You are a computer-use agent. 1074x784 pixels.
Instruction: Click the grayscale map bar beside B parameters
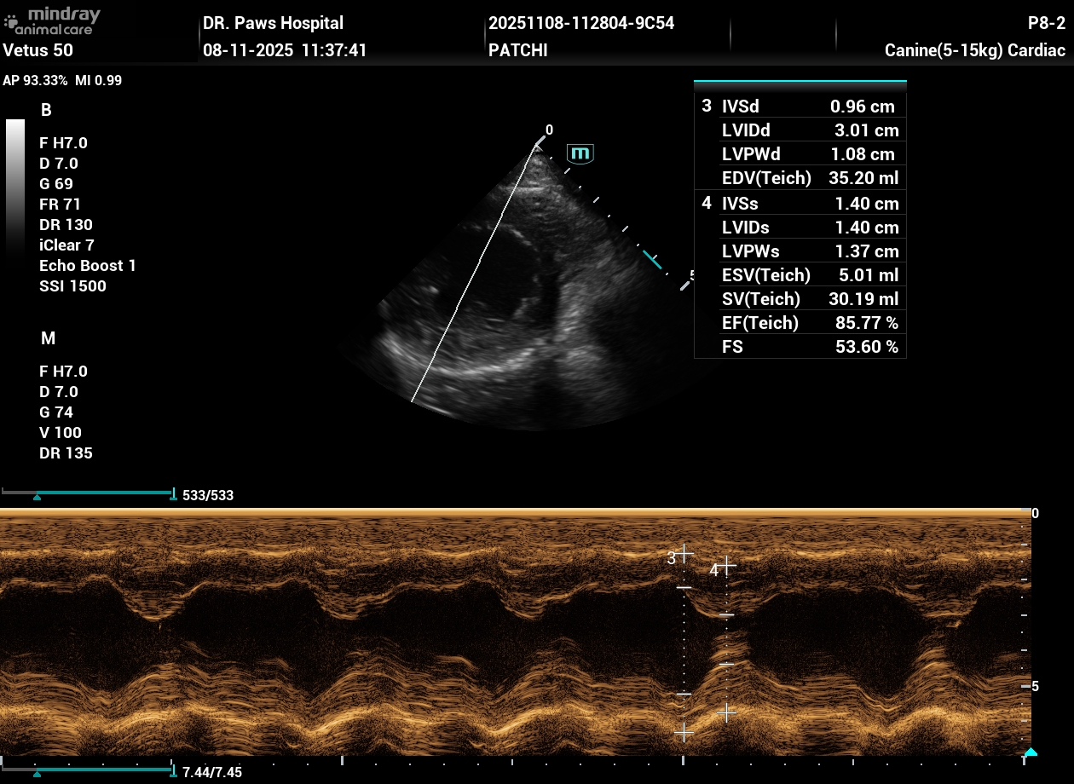[15, 186]
